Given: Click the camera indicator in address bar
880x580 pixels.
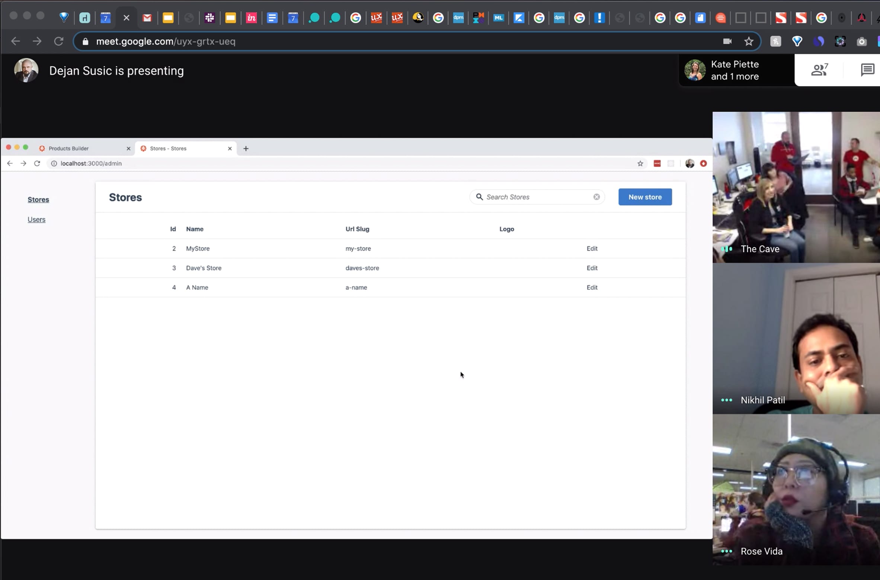Looking at the screenshot, I should (x=727, y=41).
